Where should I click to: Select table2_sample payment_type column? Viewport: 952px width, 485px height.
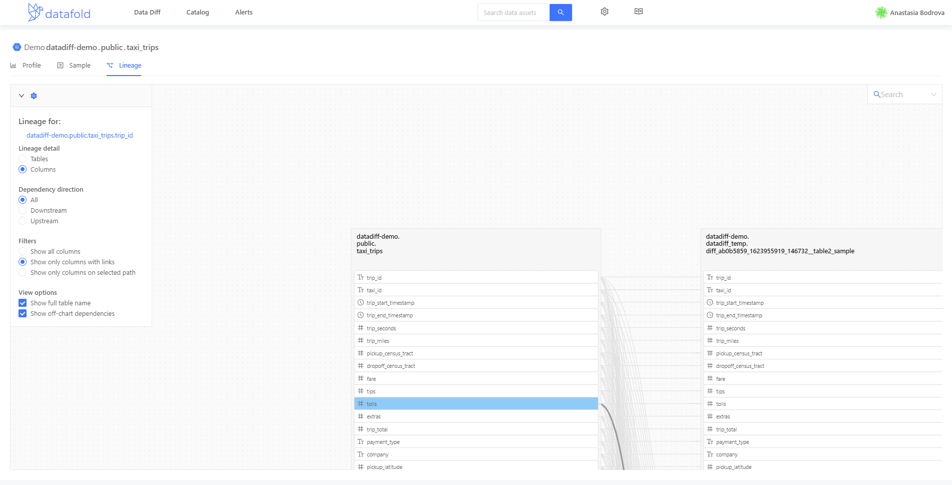point(823,441)
